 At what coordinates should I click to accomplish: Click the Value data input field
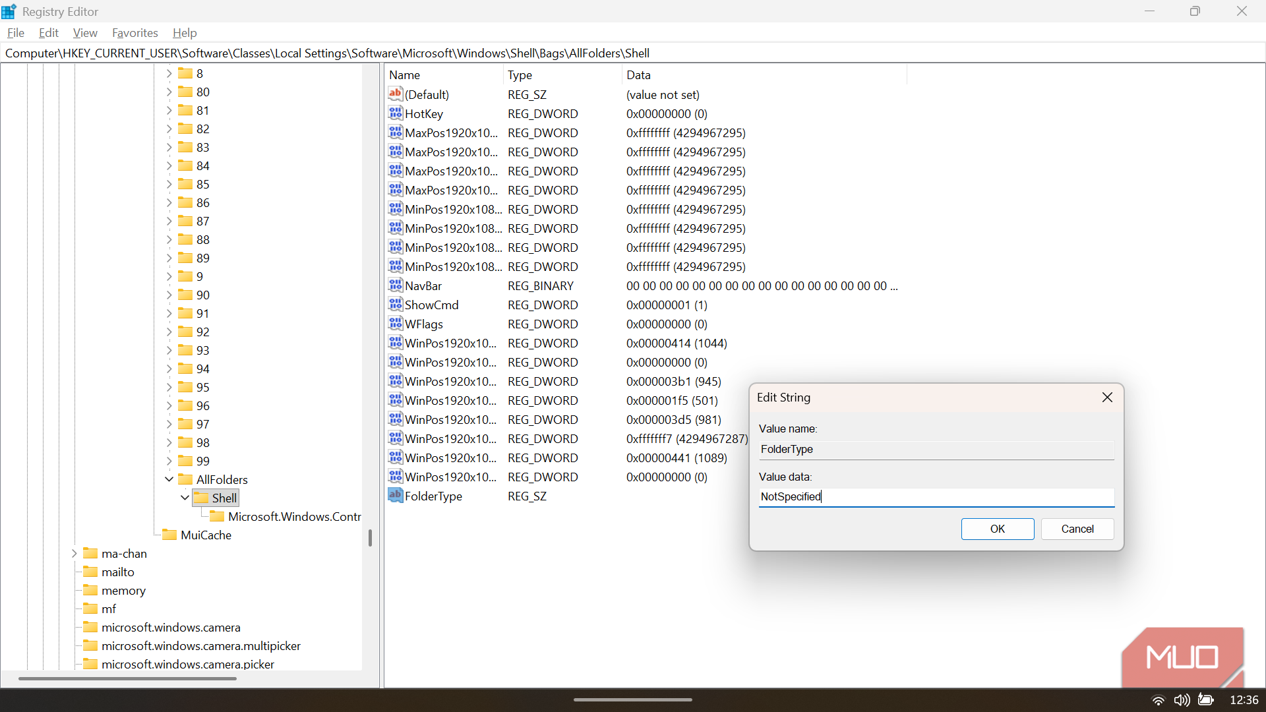(936, 496)
